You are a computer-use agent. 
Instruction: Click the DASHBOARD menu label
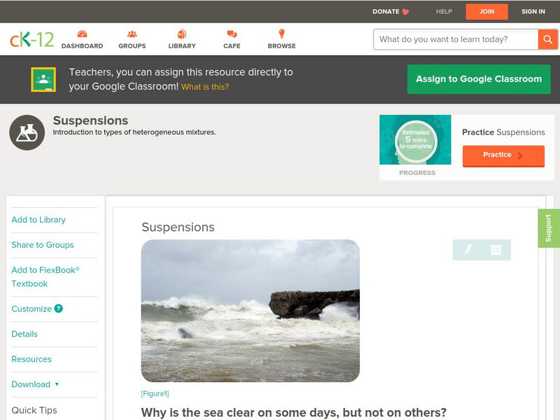pos(82,46)
